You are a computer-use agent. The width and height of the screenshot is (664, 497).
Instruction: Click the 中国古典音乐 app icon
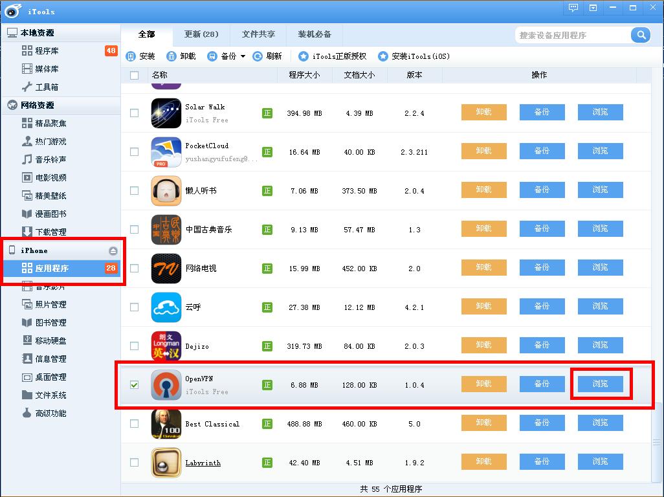coord(166,230)
